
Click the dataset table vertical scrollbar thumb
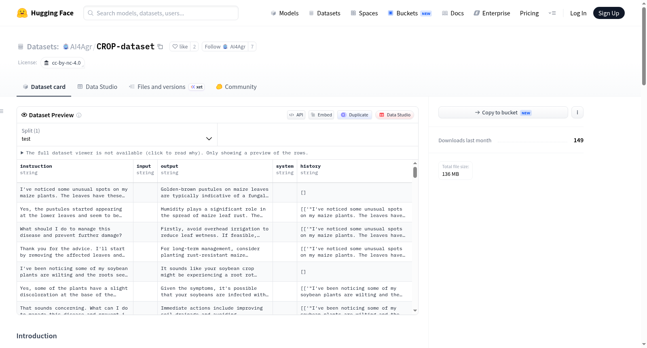point(415,172)
